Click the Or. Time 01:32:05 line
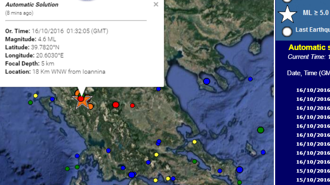Viewport: 330px width, 185px height. tap(57, 31)
